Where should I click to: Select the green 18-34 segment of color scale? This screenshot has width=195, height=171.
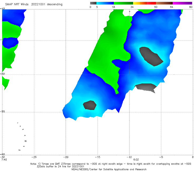point(123,3)
